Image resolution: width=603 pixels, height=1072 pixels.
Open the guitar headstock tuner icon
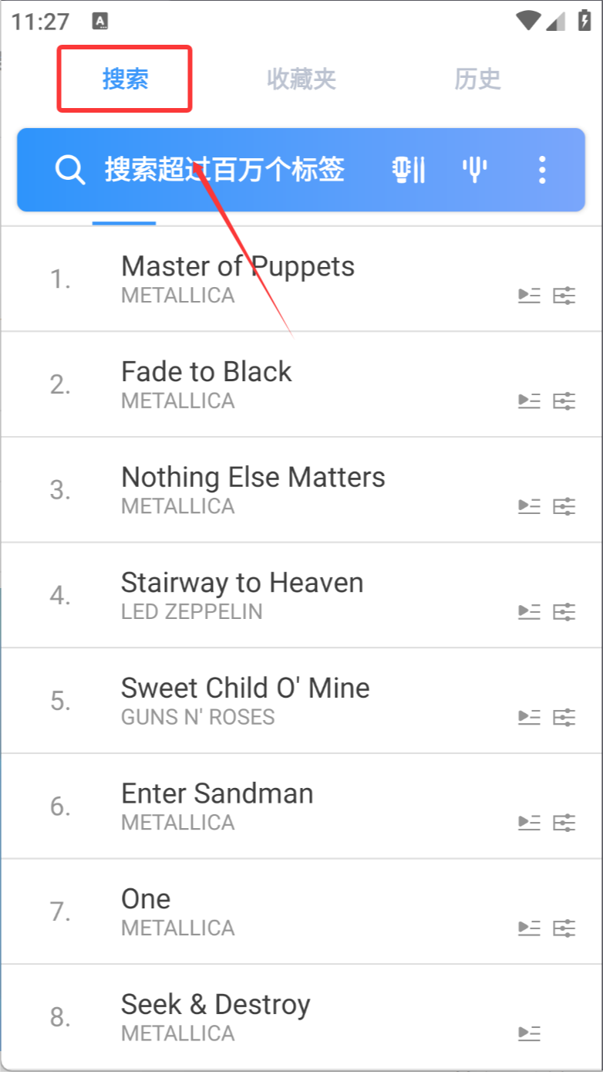[x=409, y=169]
